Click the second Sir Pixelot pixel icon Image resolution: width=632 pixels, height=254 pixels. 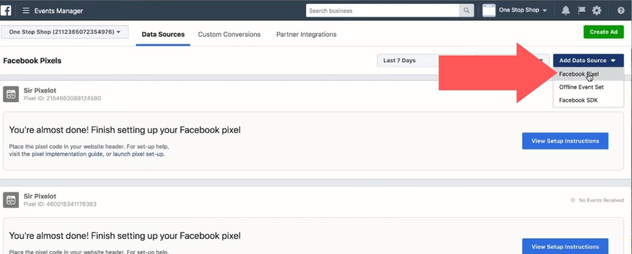click(11, 200)
